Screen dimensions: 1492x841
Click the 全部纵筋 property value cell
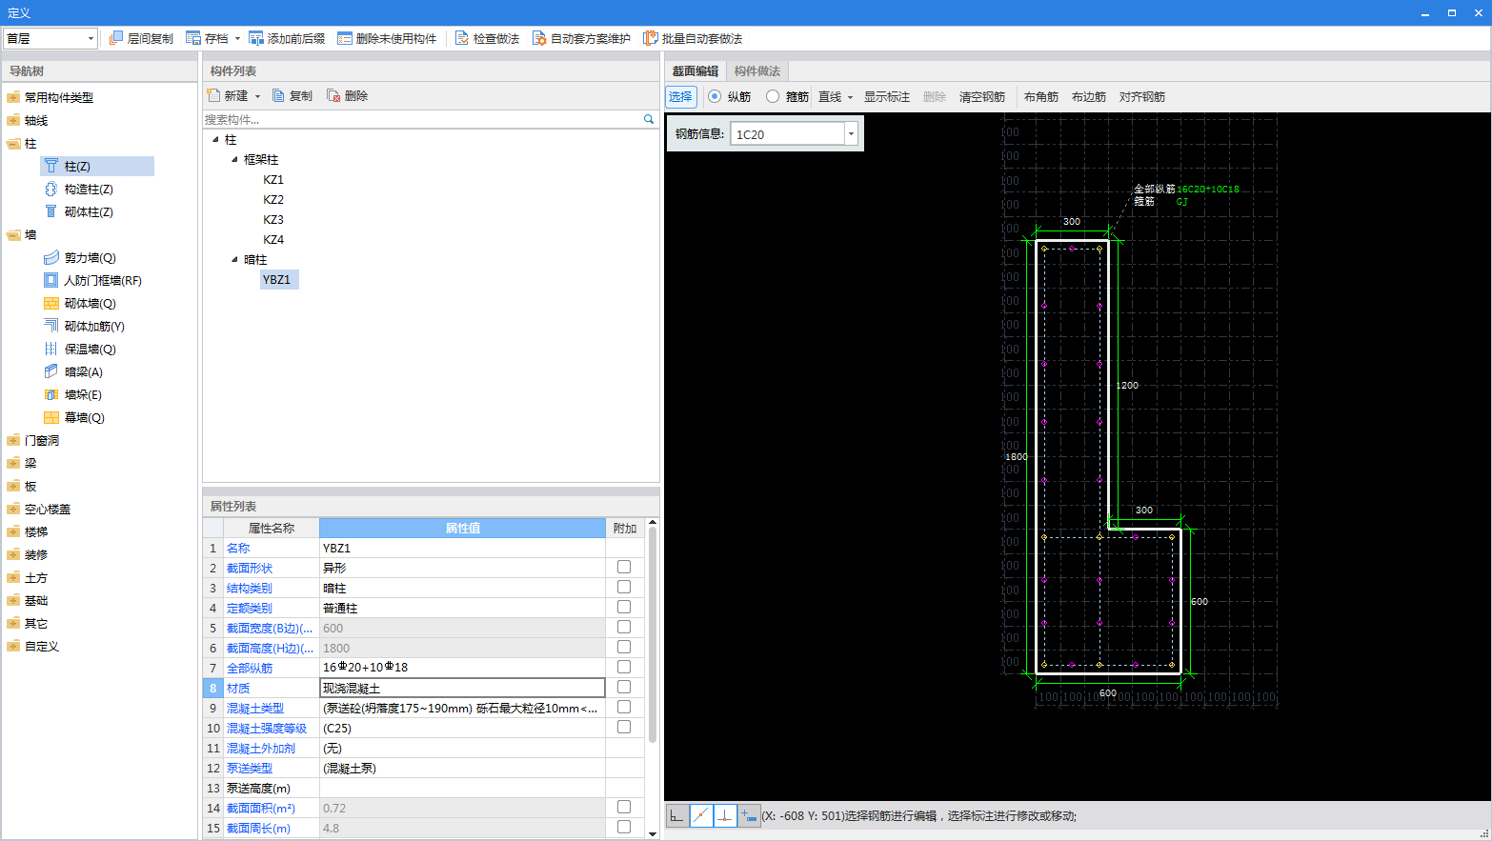tap(463, 668)
